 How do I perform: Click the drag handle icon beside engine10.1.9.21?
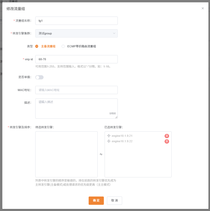(109, 135)
